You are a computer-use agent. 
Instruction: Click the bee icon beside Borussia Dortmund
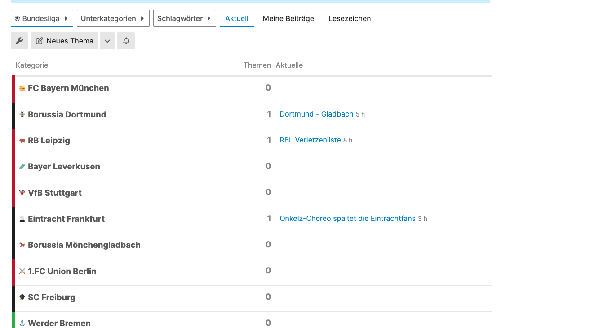22,114
